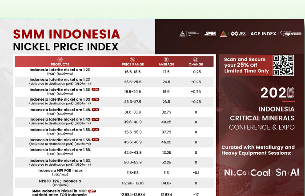Click price range 45.6-46.9
This screenshot has height=196, width=305.
click(132, 142)
